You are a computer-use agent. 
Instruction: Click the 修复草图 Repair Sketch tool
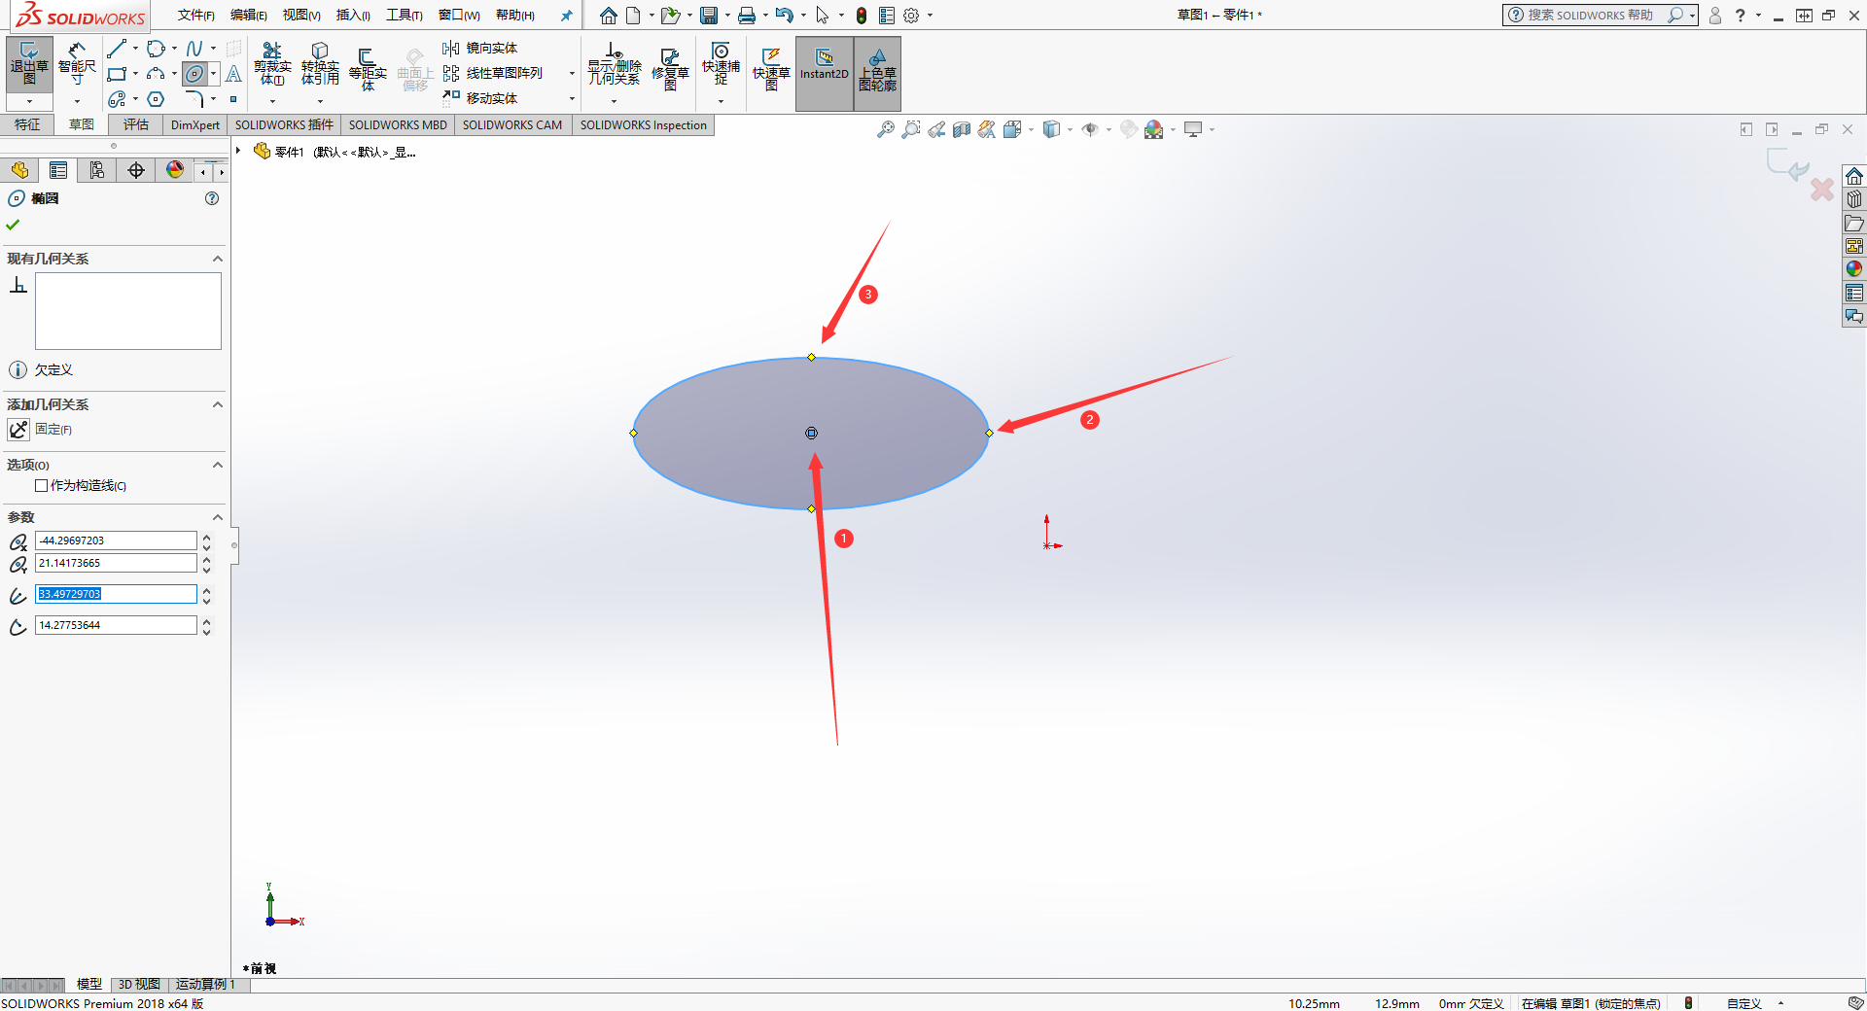(x=670, y=70)
